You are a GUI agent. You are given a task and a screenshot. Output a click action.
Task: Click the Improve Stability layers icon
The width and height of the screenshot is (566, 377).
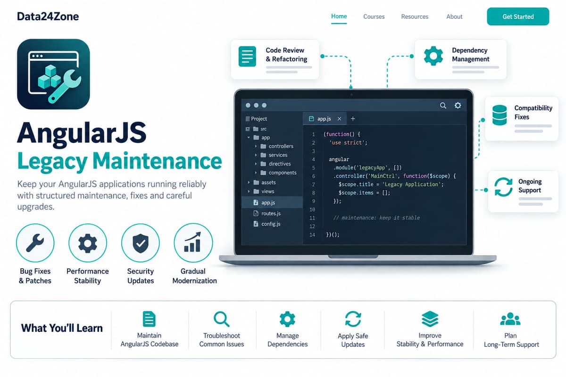[430, 319]
